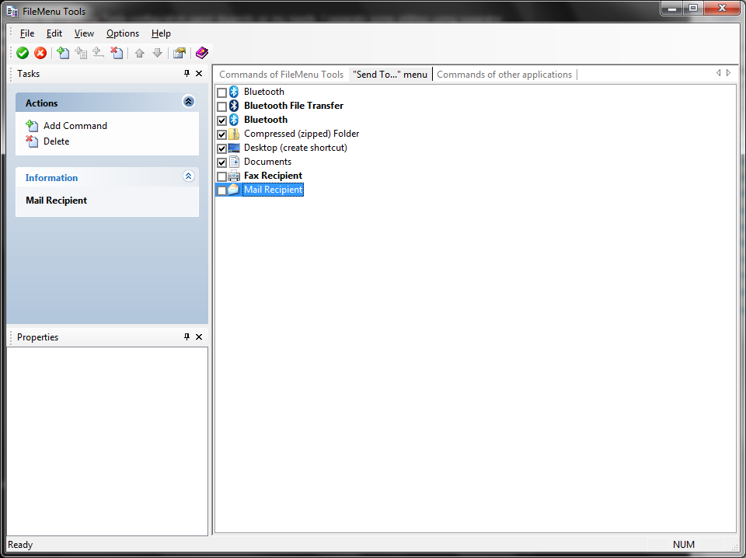This screenshot has height=558, width=746.
Task: Apply changes with the green checkmark icon
Action: pyautogui.click(x=23, y=53)
